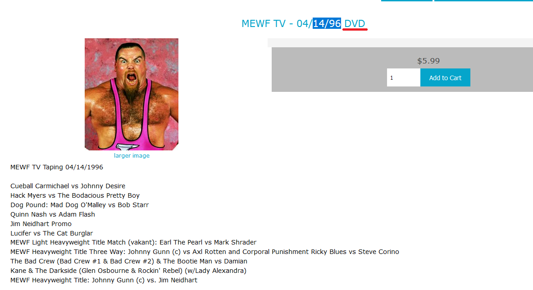Open the larger image link
533x290 pixels.
[132, 155]
